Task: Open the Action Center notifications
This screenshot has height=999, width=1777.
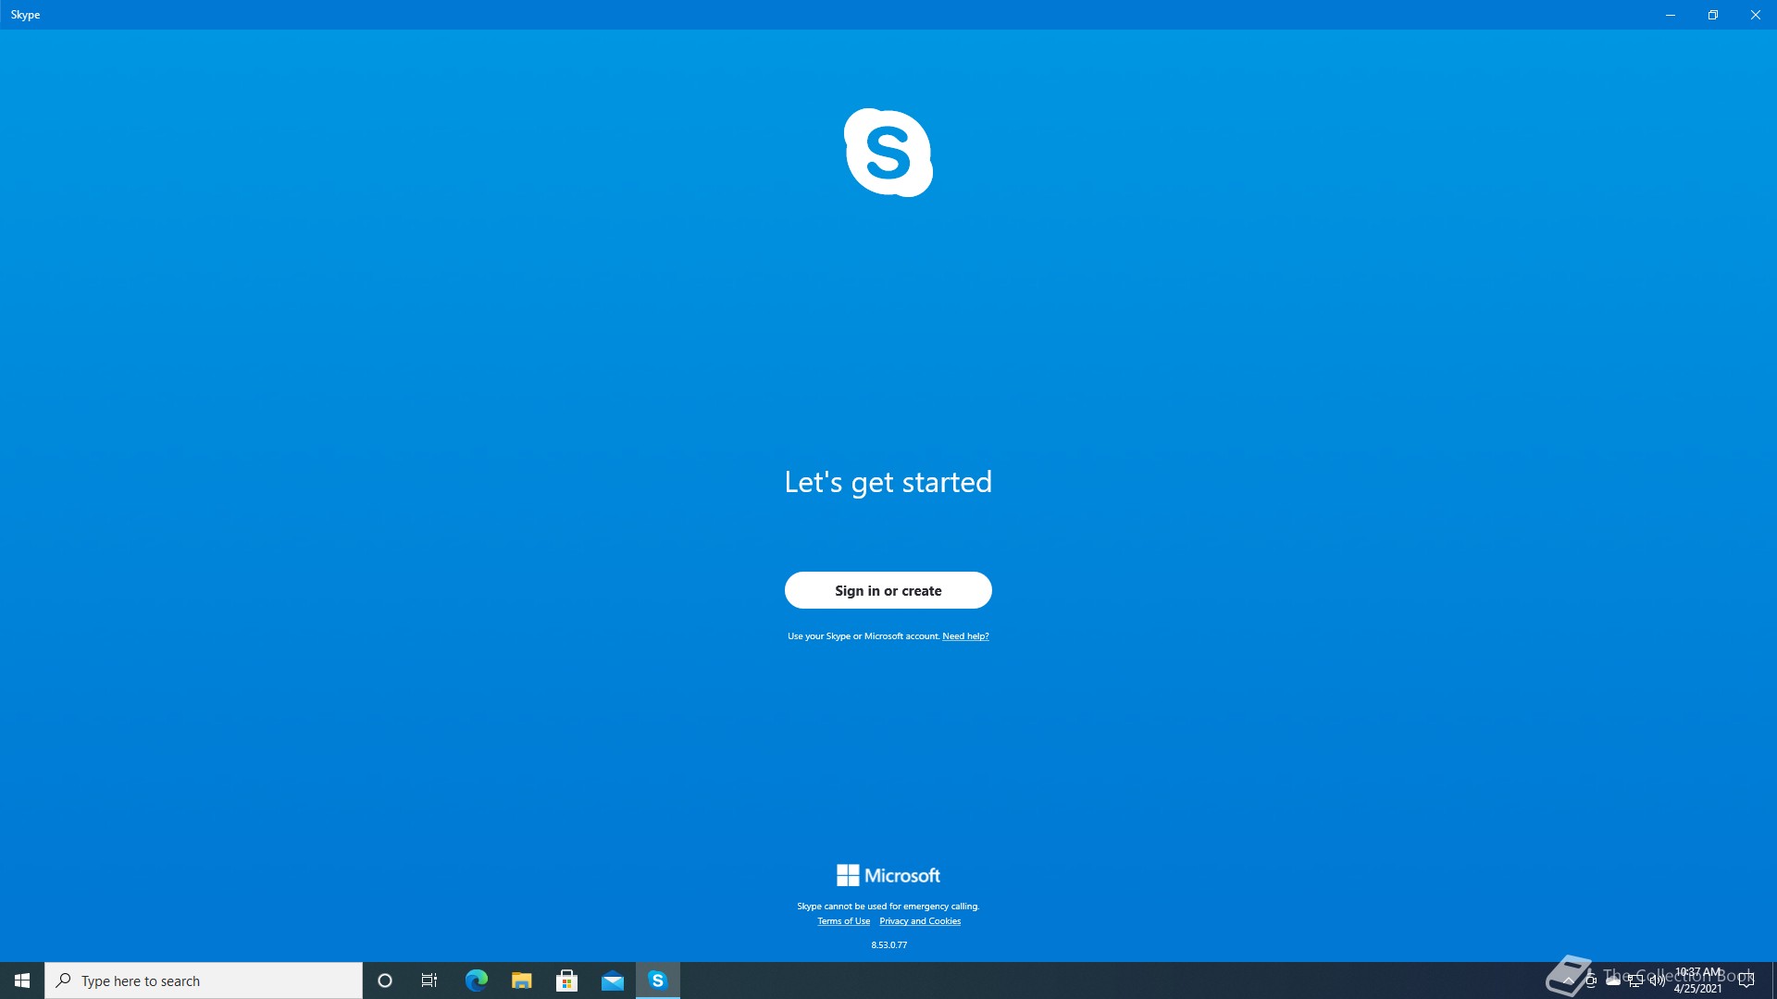Action: coord(1746,980)
